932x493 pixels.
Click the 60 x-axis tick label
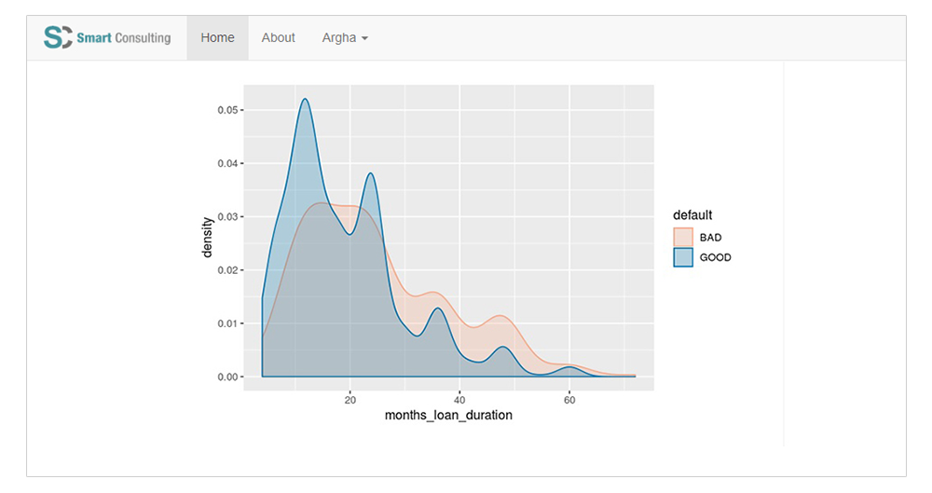click(x=569, y=400)
